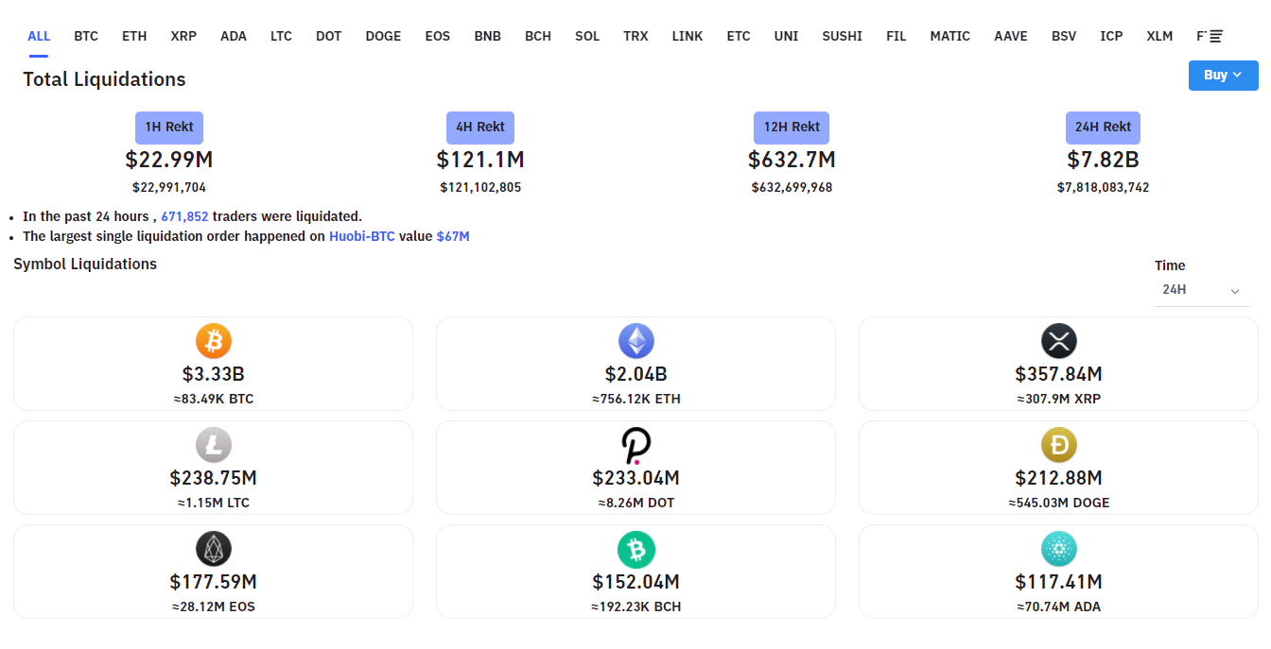Switch to the UNI tab
Screen dimensions: 1271x649
tap(786, 36)
